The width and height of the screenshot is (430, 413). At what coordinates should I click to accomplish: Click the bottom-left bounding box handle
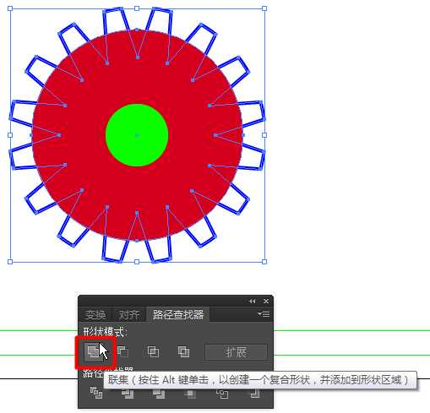point(10,262)
